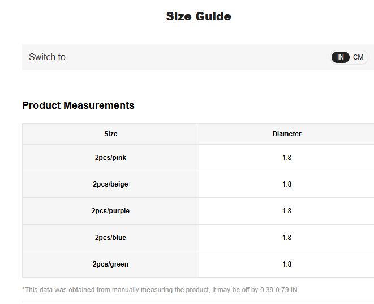
Task: Click the diameter value for 2pcs/purple
Action: [x=286, y=211]
